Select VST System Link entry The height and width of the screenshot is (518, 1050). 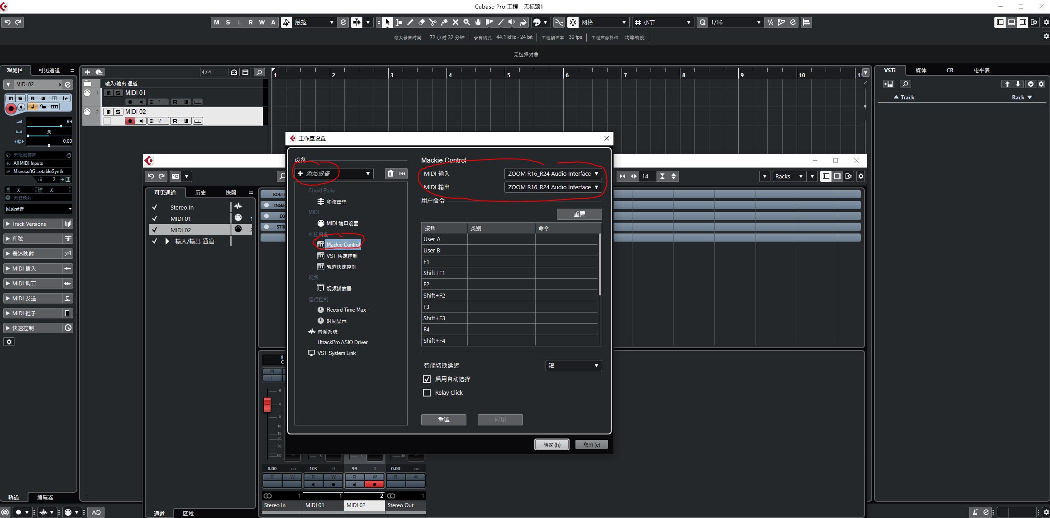(336, 353)
